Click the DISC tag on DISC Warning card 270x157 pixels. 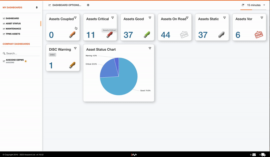pyautogui.click(x=52, y=55)
